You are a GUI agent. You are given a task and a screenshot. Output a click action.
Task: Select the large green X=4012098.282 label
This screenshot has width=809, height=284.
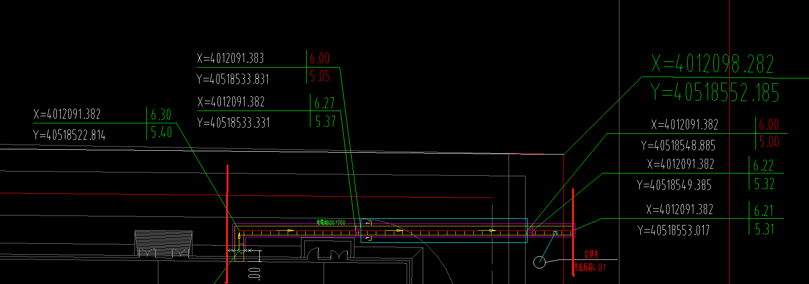click(x=712, y=64)
